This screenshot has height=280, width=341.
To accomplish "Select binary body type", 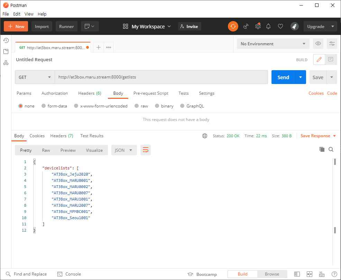I will point(157,106).
